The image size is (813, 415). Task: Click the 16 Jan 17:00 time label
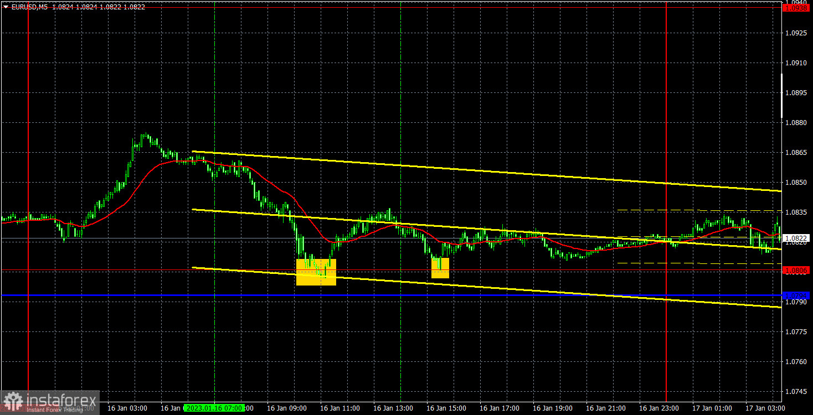pos(500,408)
